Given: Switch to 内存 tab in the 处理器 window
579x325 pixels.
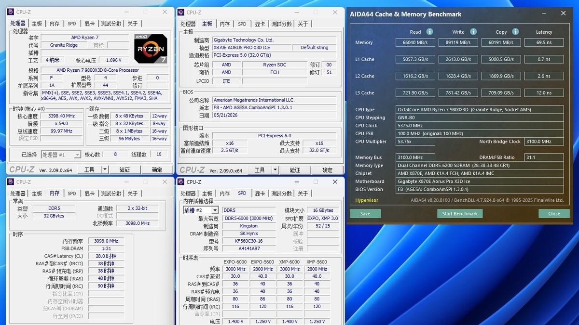Looking at the screenshot, I should coord(55,23).
